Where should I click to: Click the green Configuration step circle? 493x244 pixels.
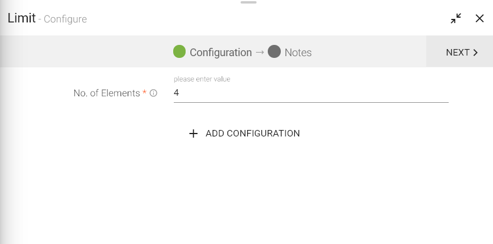[x=180, y=51]
